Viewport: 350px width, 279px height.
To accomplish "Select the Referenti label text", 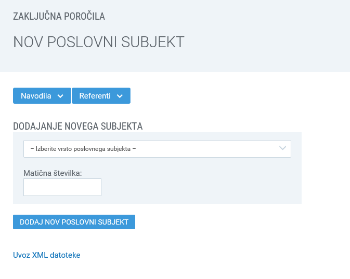I will [x=95, y=96].
